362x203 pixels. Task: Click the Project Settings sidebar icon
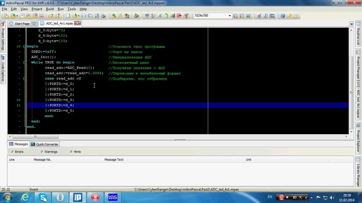pos(3,24)
